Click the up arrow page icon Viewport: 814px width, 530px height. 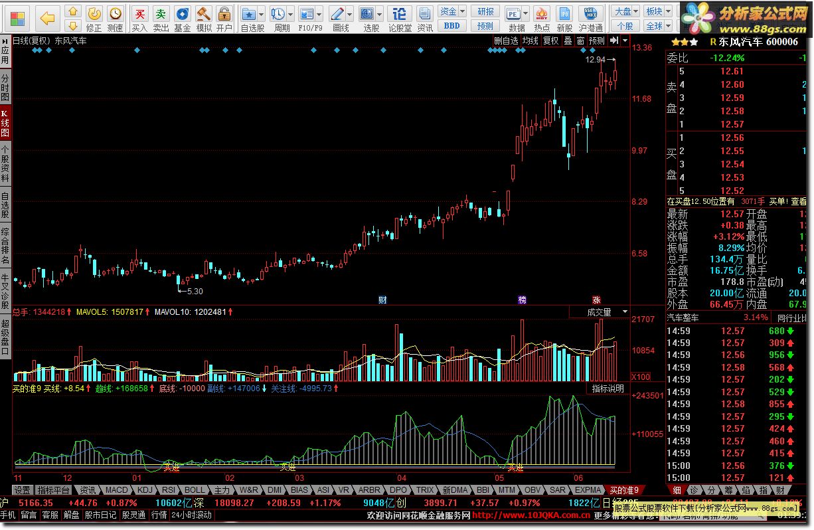tap(73, 12)
